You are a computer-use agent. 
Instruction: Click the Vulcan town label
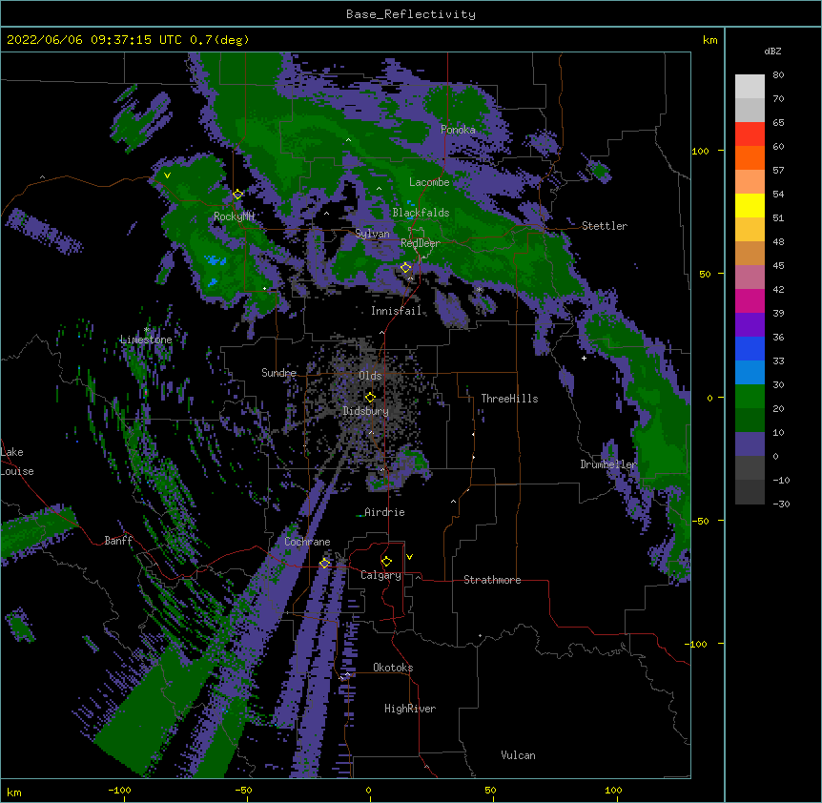[x=518, y=755]
